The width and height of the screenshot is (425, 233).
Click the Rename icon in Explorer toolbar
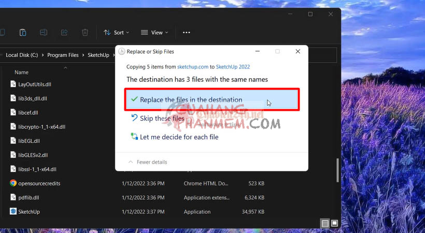(x=44, y=33)
